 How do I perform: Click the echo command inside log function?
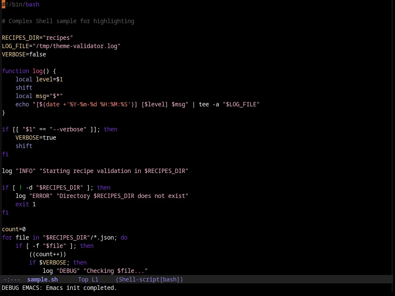[x=22, y=105]
